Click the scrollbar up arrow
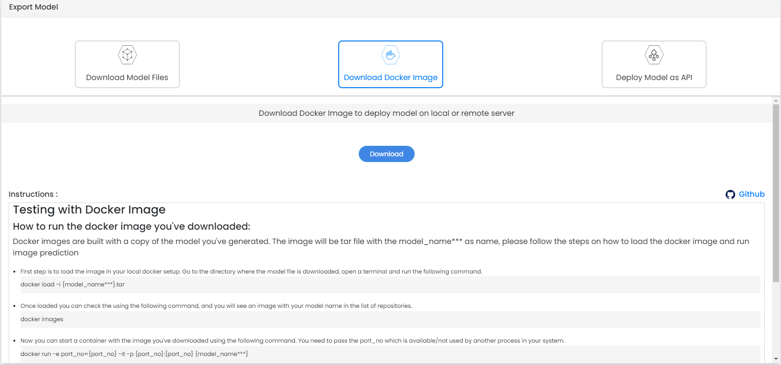Image resolution: width=781 pixels, height=365 pixels. (776, 101)
